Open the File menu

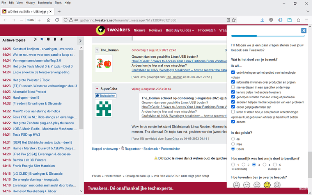click(4, 3)
